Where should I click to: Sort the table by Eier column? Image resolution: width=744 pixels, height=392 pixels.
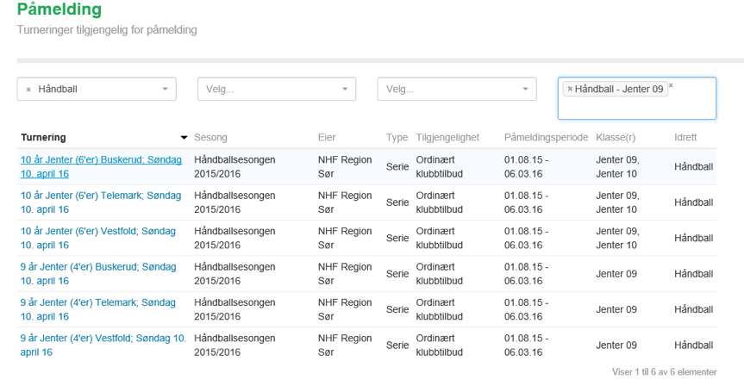pos(327,138)
